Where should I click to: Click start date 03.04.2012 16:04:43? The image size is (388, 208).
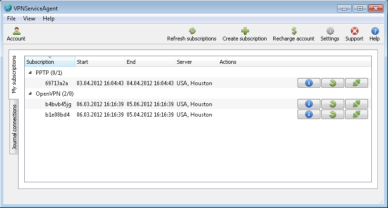[x=100, y=83]
